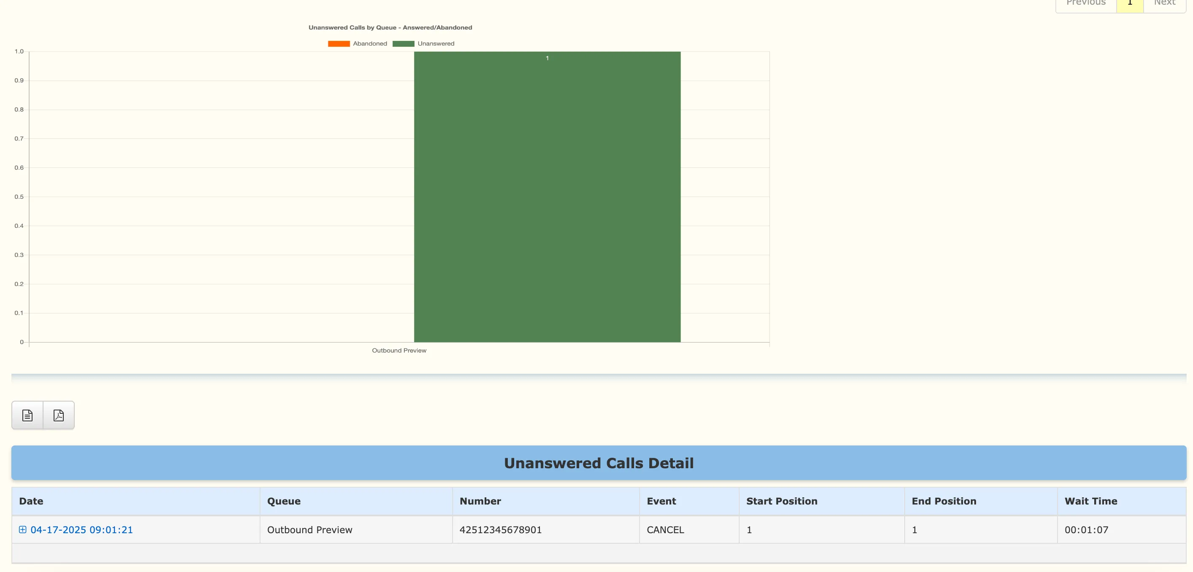Toggle the Unanswered legend series

[x=436, y=43]
